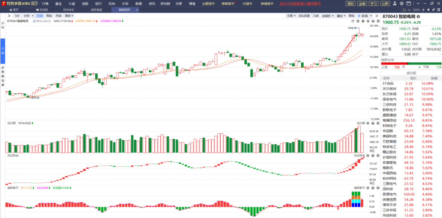442x218 pixels.
Task: Open the 前复权 adjustment dropdown
Action: 328,16
